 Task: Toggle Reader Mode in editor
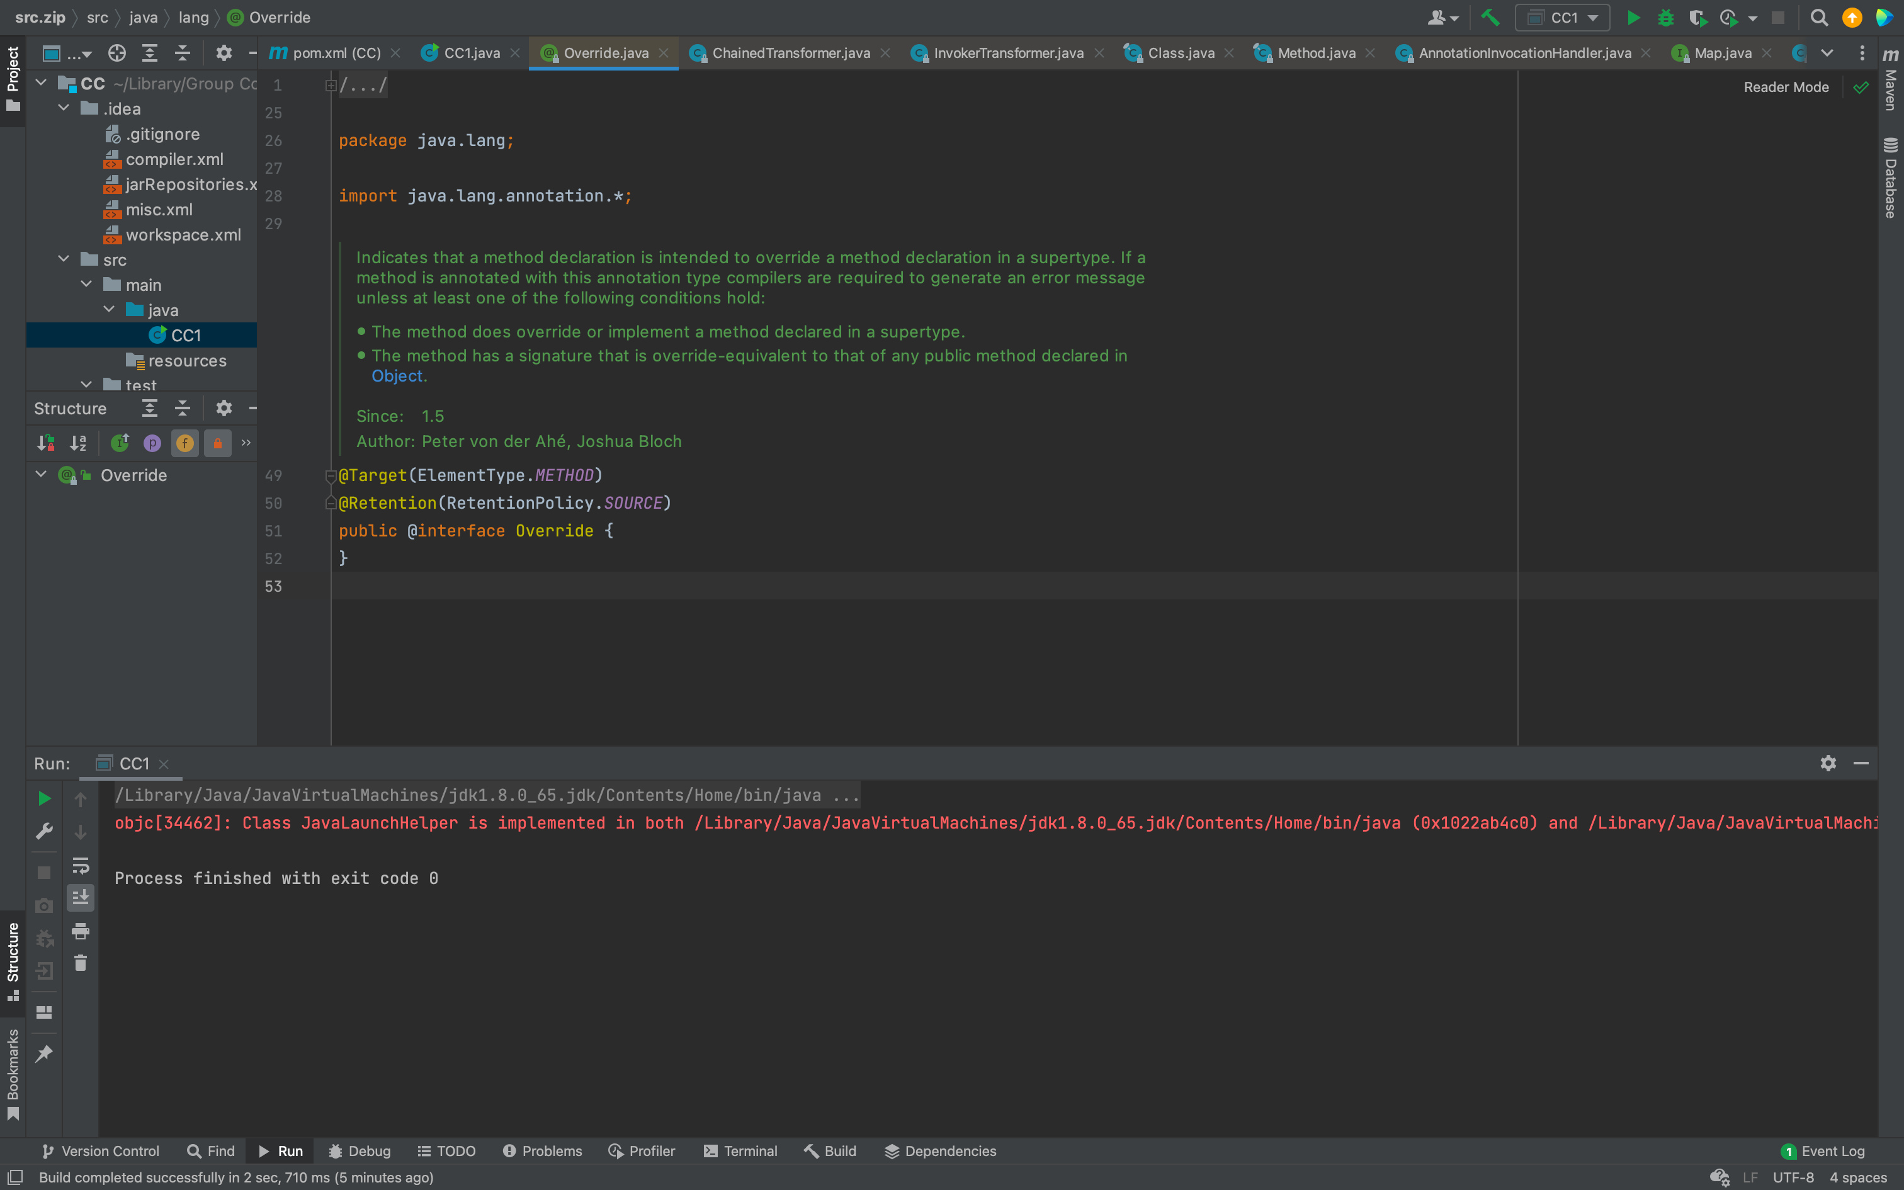[1786, 88]
